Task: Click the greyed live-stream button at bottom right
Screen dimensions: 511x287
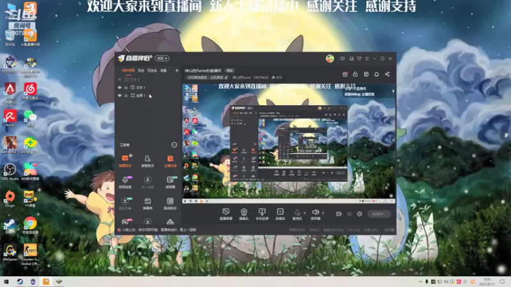Action: (379, 214)
